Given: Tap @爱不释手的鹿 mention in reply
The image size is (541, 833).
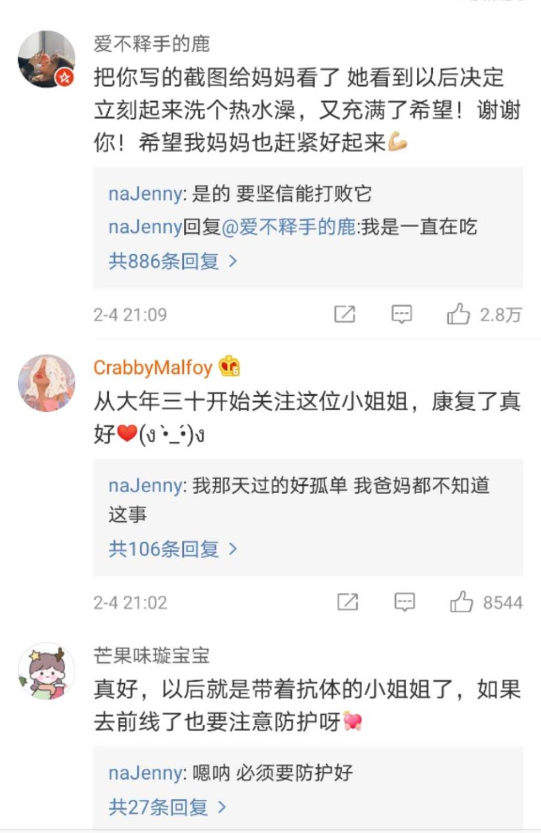Looking at the screenshot, I should click(289, 227).
